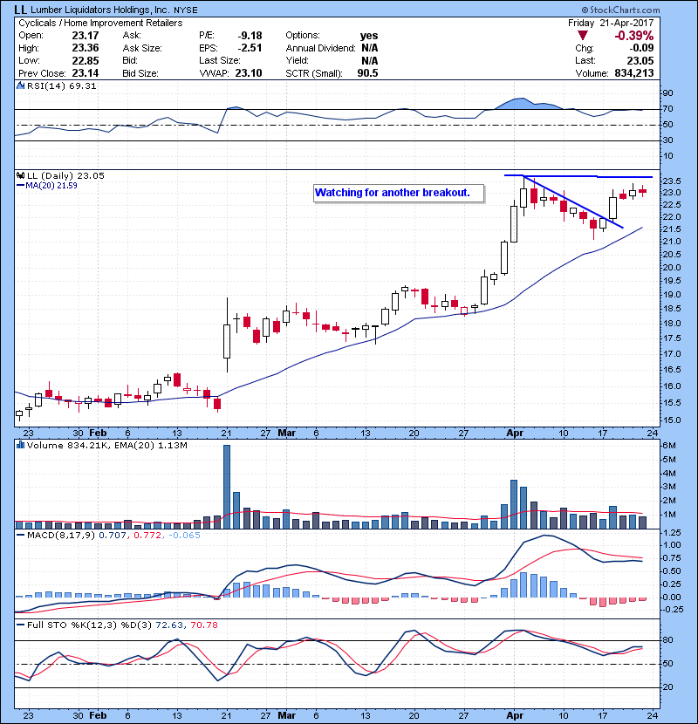The width and height of the screenshot is (698, 724).
Task: Click the 1.25 label on the MACD axis
Action: 672,533
